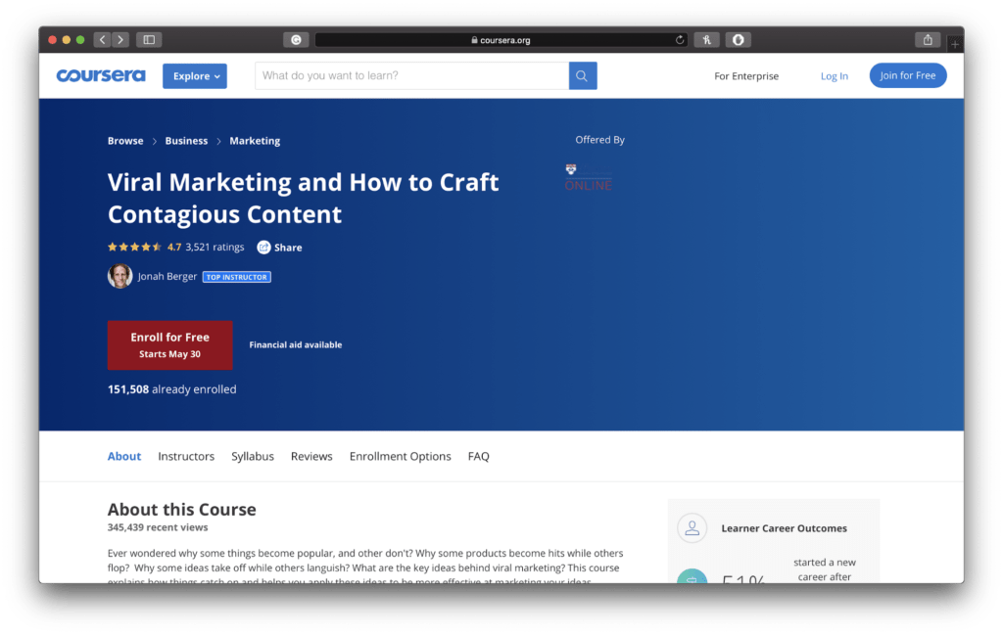Click the Share arrow icon
This screenshot has width=1003, height=635.
point(263,248)
